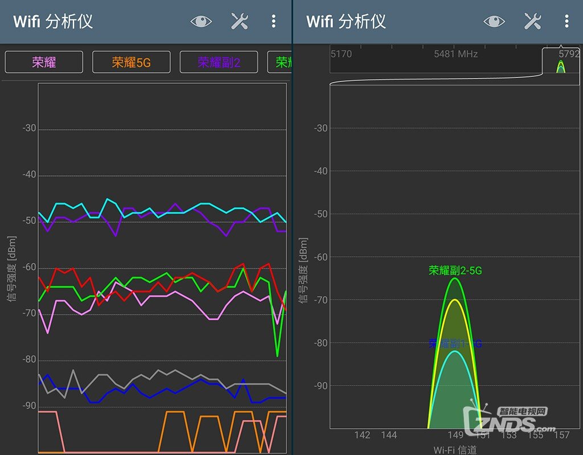Open the overflow menu on right toolbar
This screenshot has height=455, width=583.
pyautogui.click(x=566, y=21)
